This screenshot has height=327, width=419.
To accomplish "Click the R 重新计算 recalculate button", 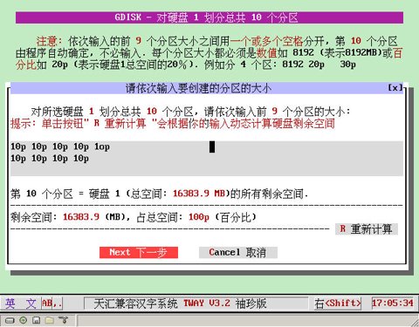I will point(367,229).
